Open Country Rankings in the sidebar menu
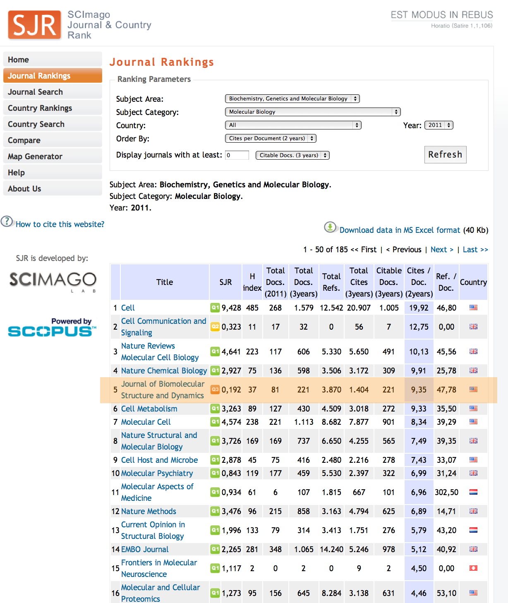The height and width of the screenshot is (603, 508). (x=40, y=108)
